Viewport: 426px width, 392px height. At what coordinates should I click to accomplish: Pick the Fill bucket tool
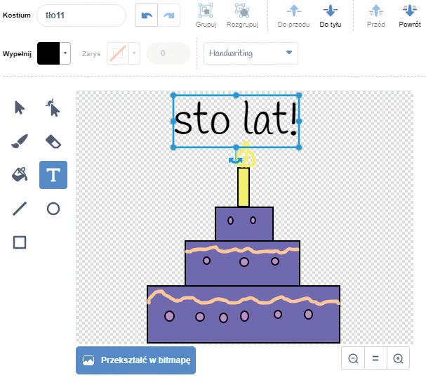(20, 174)
